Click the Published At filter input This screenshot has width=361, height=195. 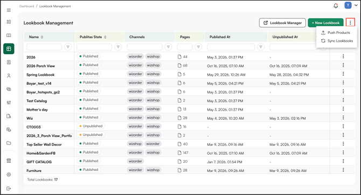pyautogui.click(x=231, y=47)
